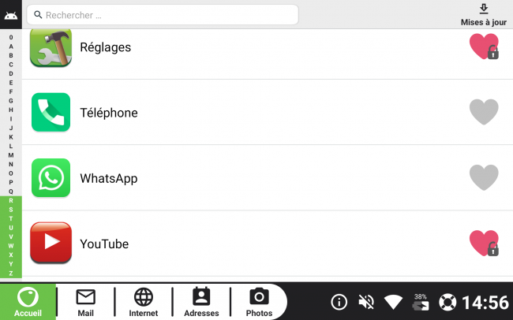Click the Rechercher search field
This screenshot has width=513, height=320.
tap(163, 15)
